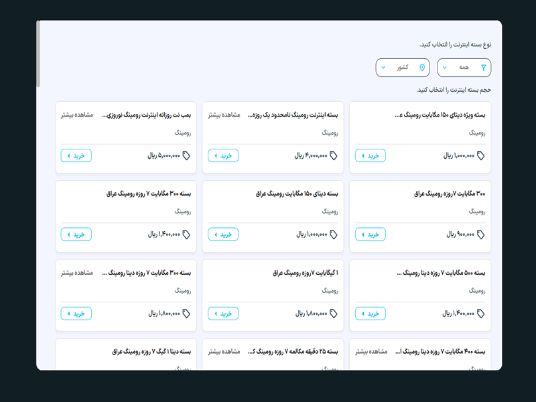Click مشاهده بیشتر on the نامحدود یک روزه card
This screenshot has height=402, width=536.
(223, 115)
